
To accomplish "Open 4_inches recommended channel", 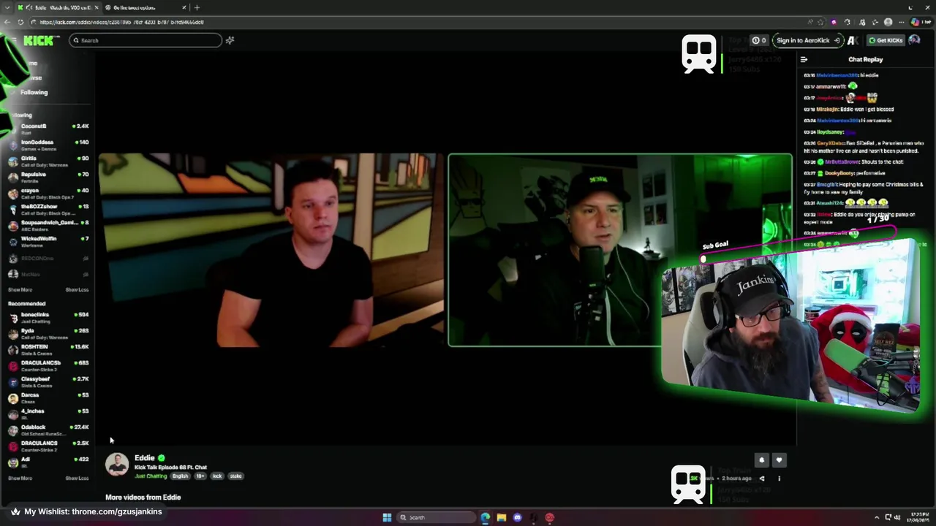I will click(x=48, y=413).
